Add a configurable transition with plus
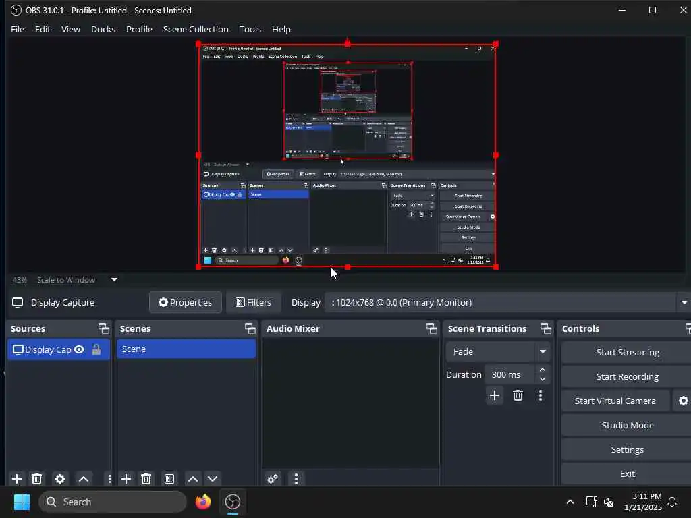Screen dimensions: 691x518 (x=495, y=395)
